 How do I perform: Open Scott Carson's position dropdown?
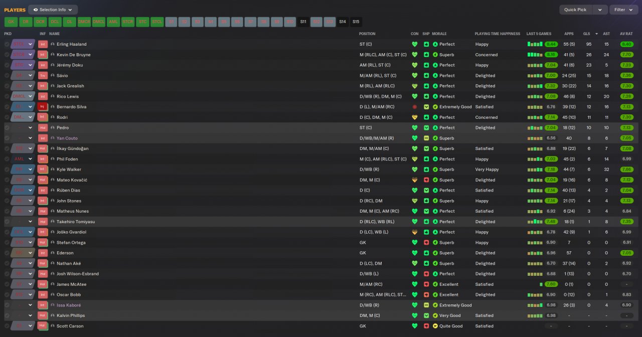click(x=23, y=326)
